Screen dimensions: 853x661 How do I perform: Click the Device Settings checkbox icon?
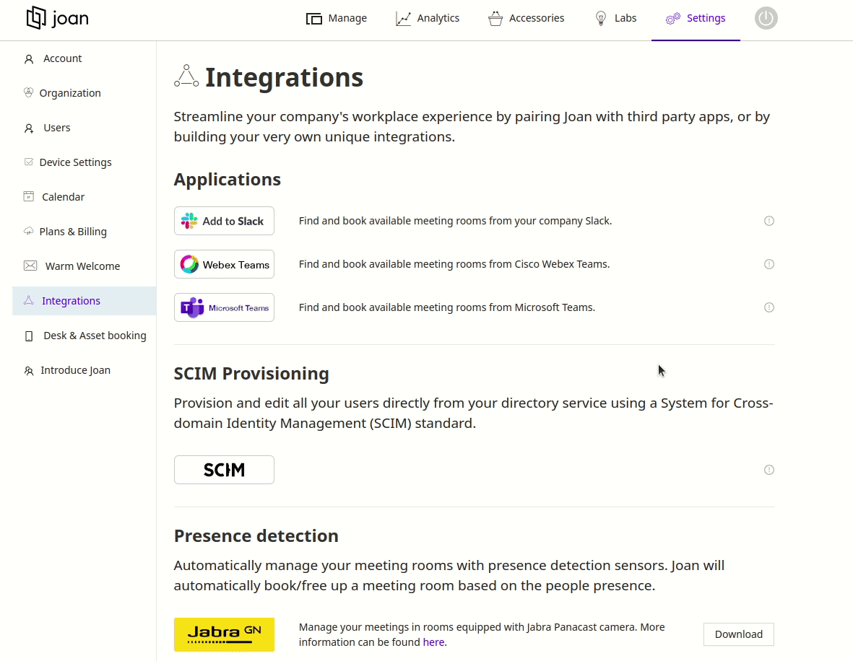(29, 162)
